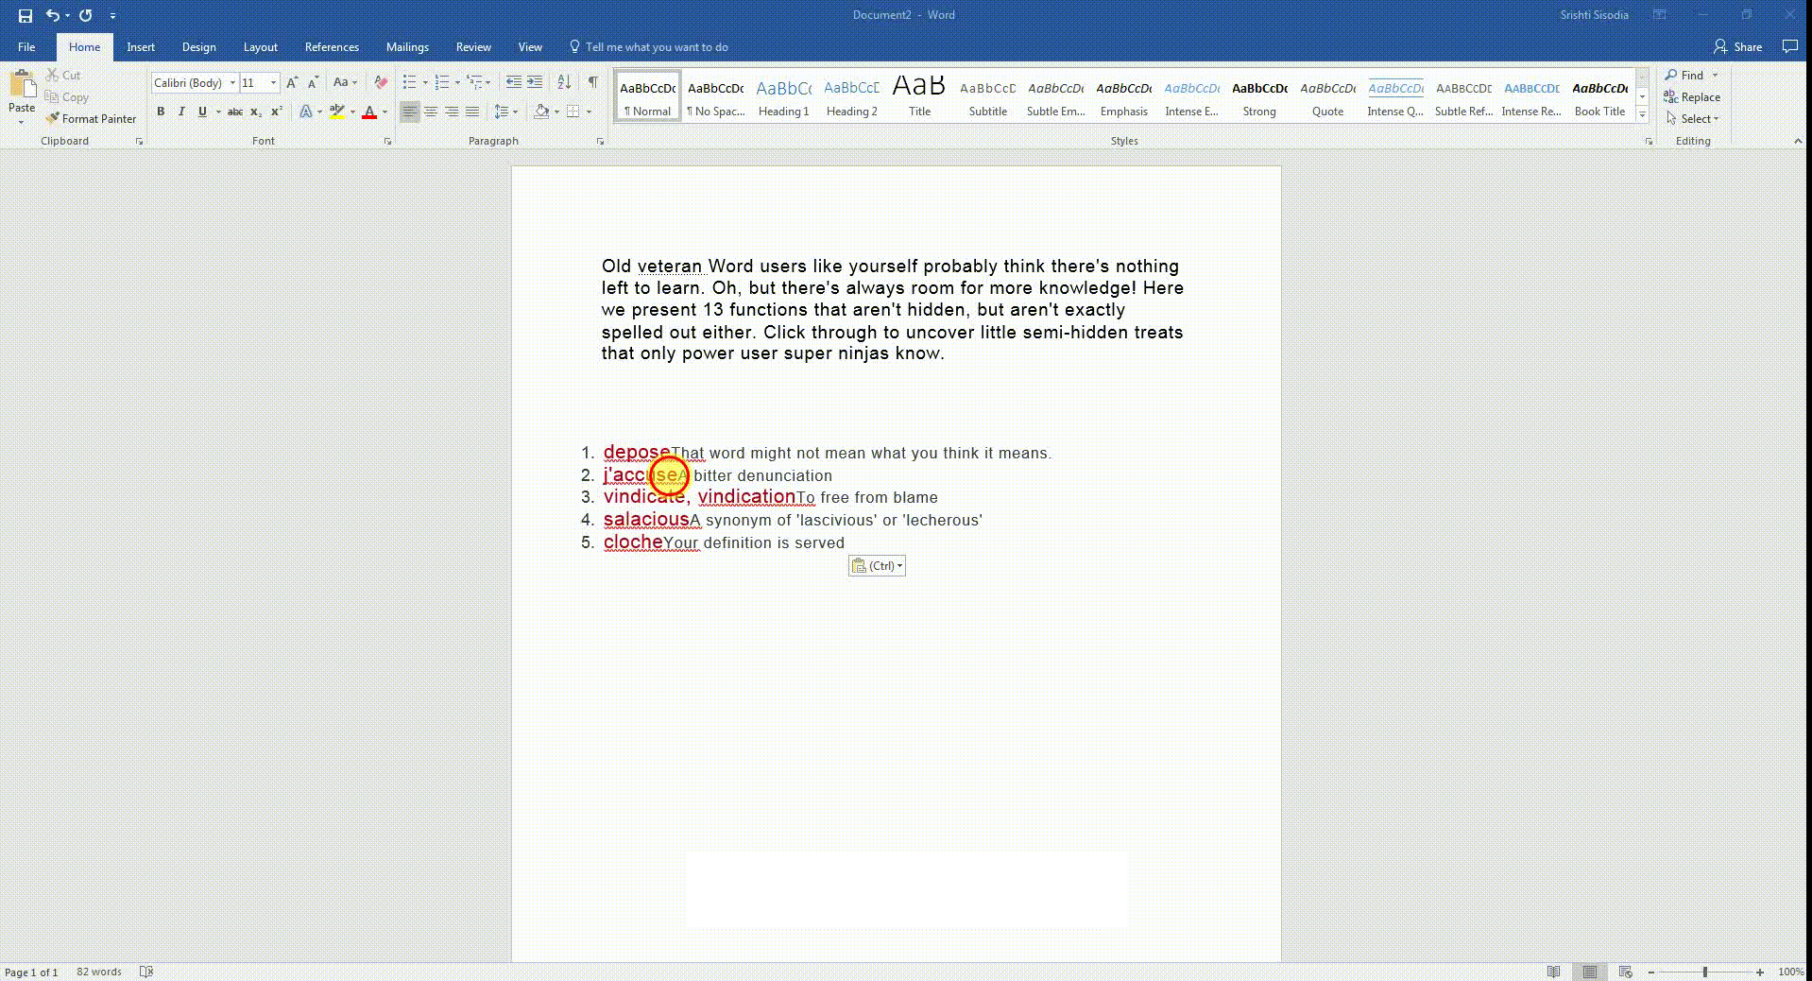Click the Find magnifier button
Viewport: 1812px width, 981px height.
point(1684,75)
